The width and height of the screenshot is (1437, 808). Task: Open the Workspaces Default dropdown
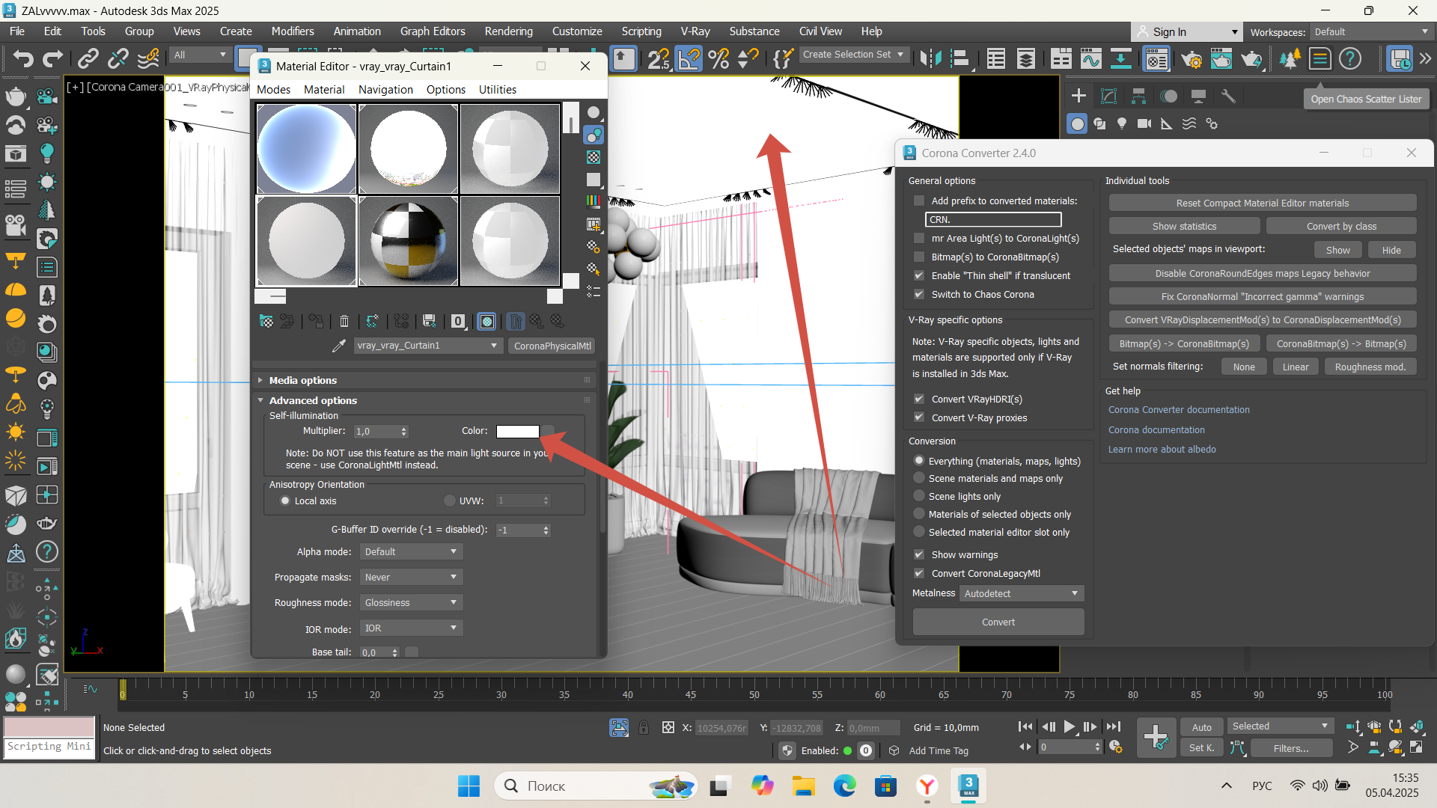coord(1371,32)
